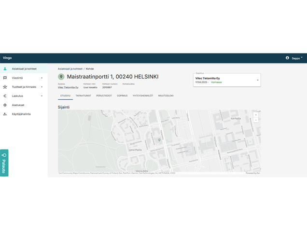Open Asetukset via the gear icon
This screenshot has width=307, height=230.
(5, 105)
